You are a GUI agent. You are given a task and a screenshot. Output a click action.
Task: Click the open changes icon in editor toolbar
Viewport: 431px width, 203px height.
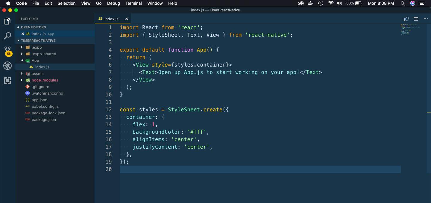pos(406,19)
